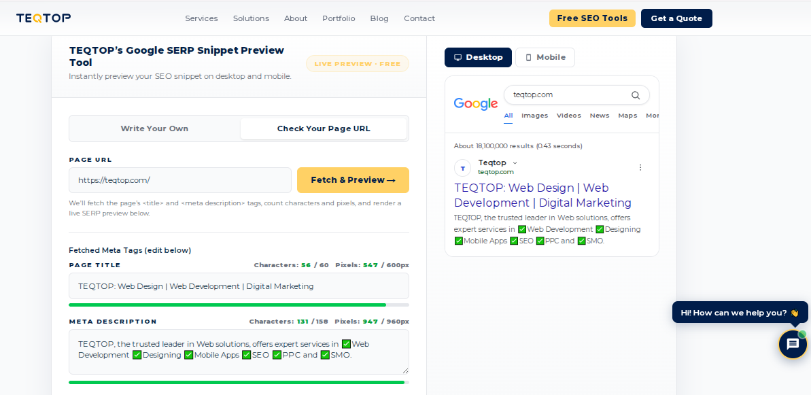Screen dimensions: 811x395
Task: Open the Services menu
Action: [201, 18]
